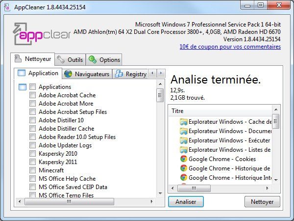Check Adobe Acrobat Cache

click(33, 95)
